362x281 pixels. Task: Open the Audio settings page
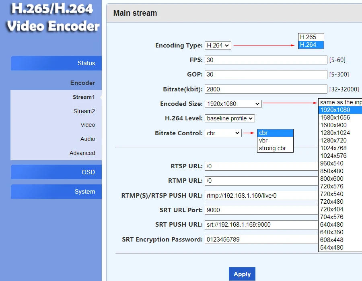click(x=88, y=139)
